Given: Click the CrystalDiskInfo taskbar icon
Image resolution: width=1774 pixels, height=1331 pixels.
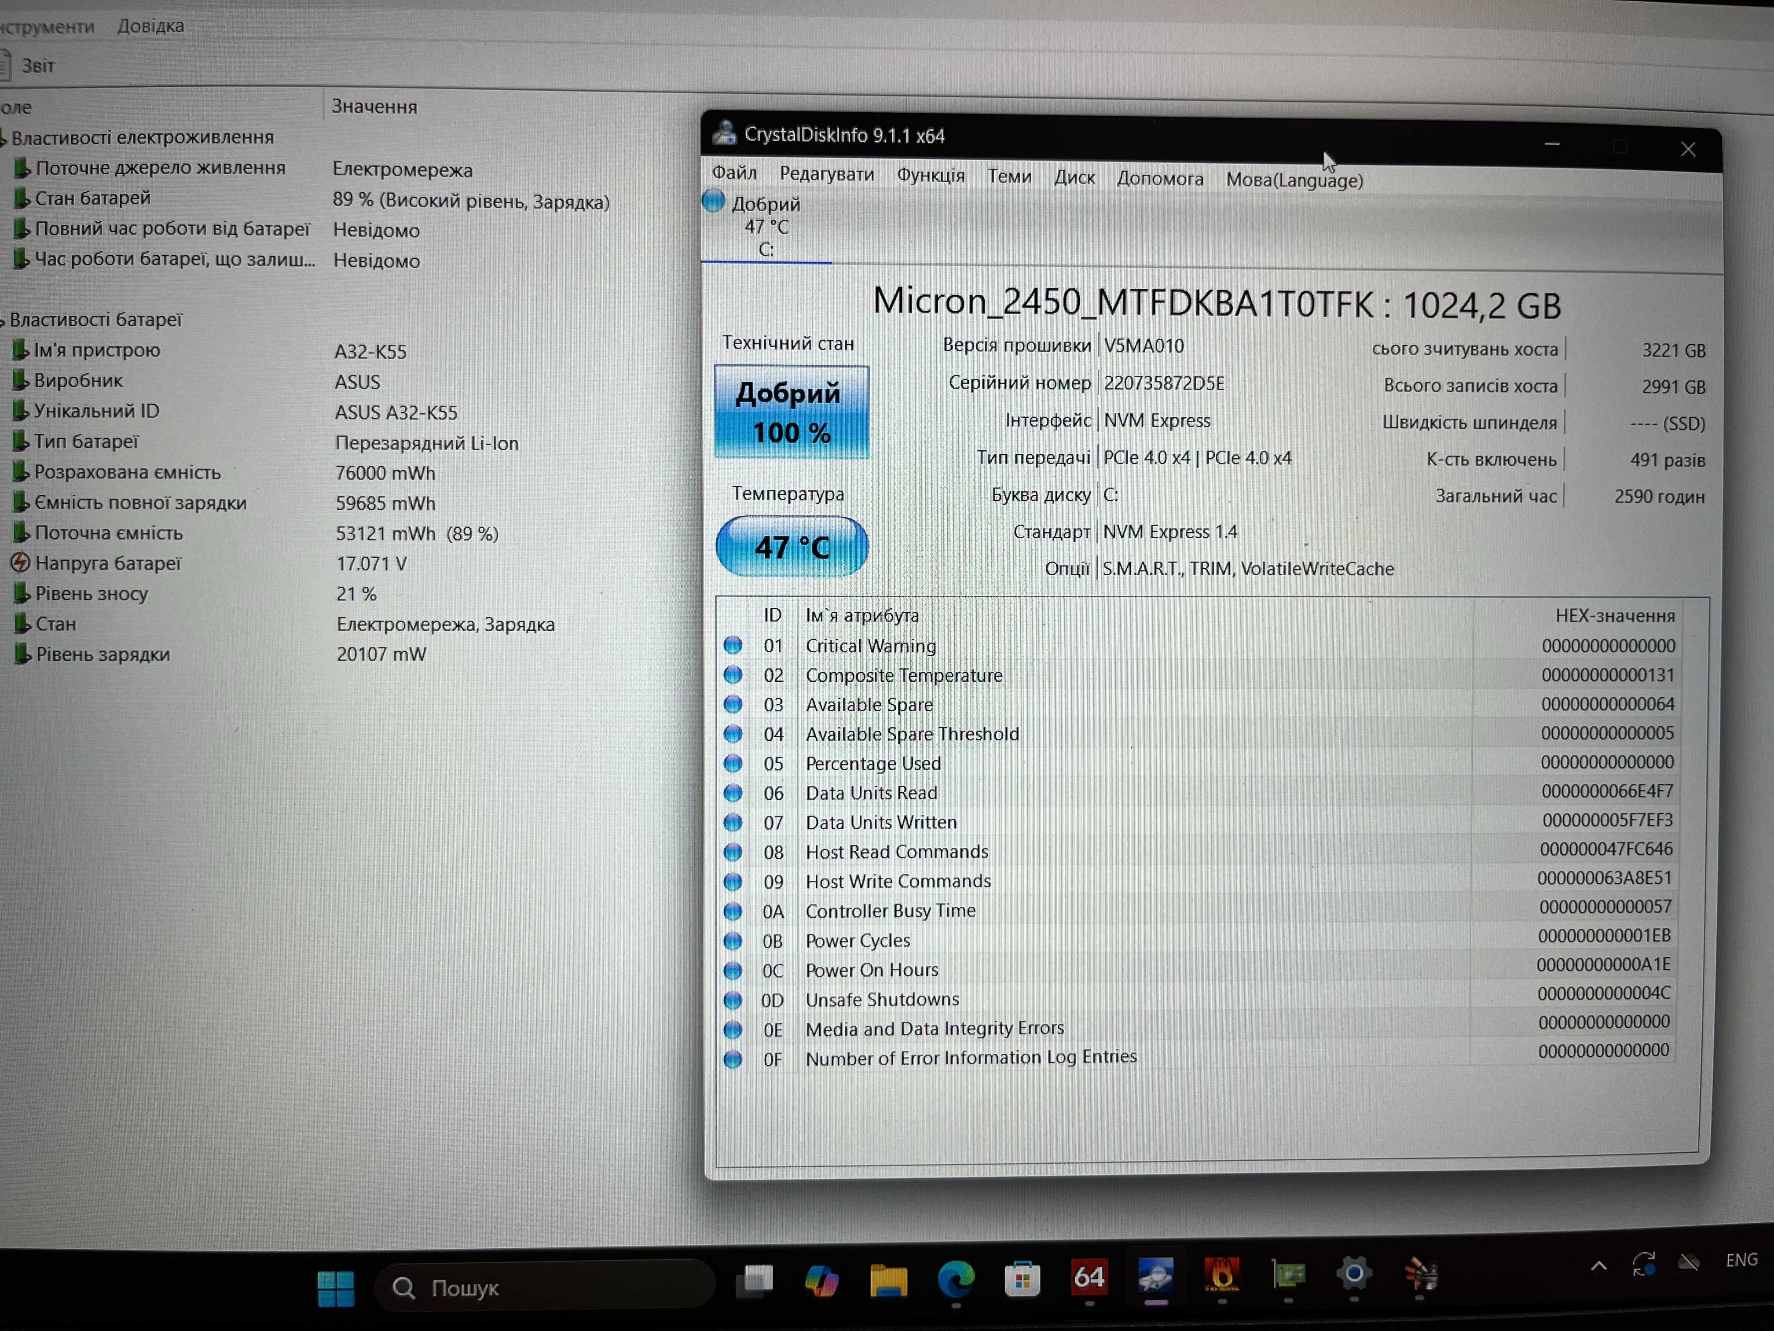Looking at the screenshot, I should 1156,1276.
